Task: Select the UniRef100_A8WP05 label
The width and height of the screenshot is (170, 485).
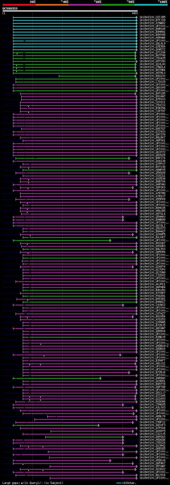Action: click(x=152, y=170)
